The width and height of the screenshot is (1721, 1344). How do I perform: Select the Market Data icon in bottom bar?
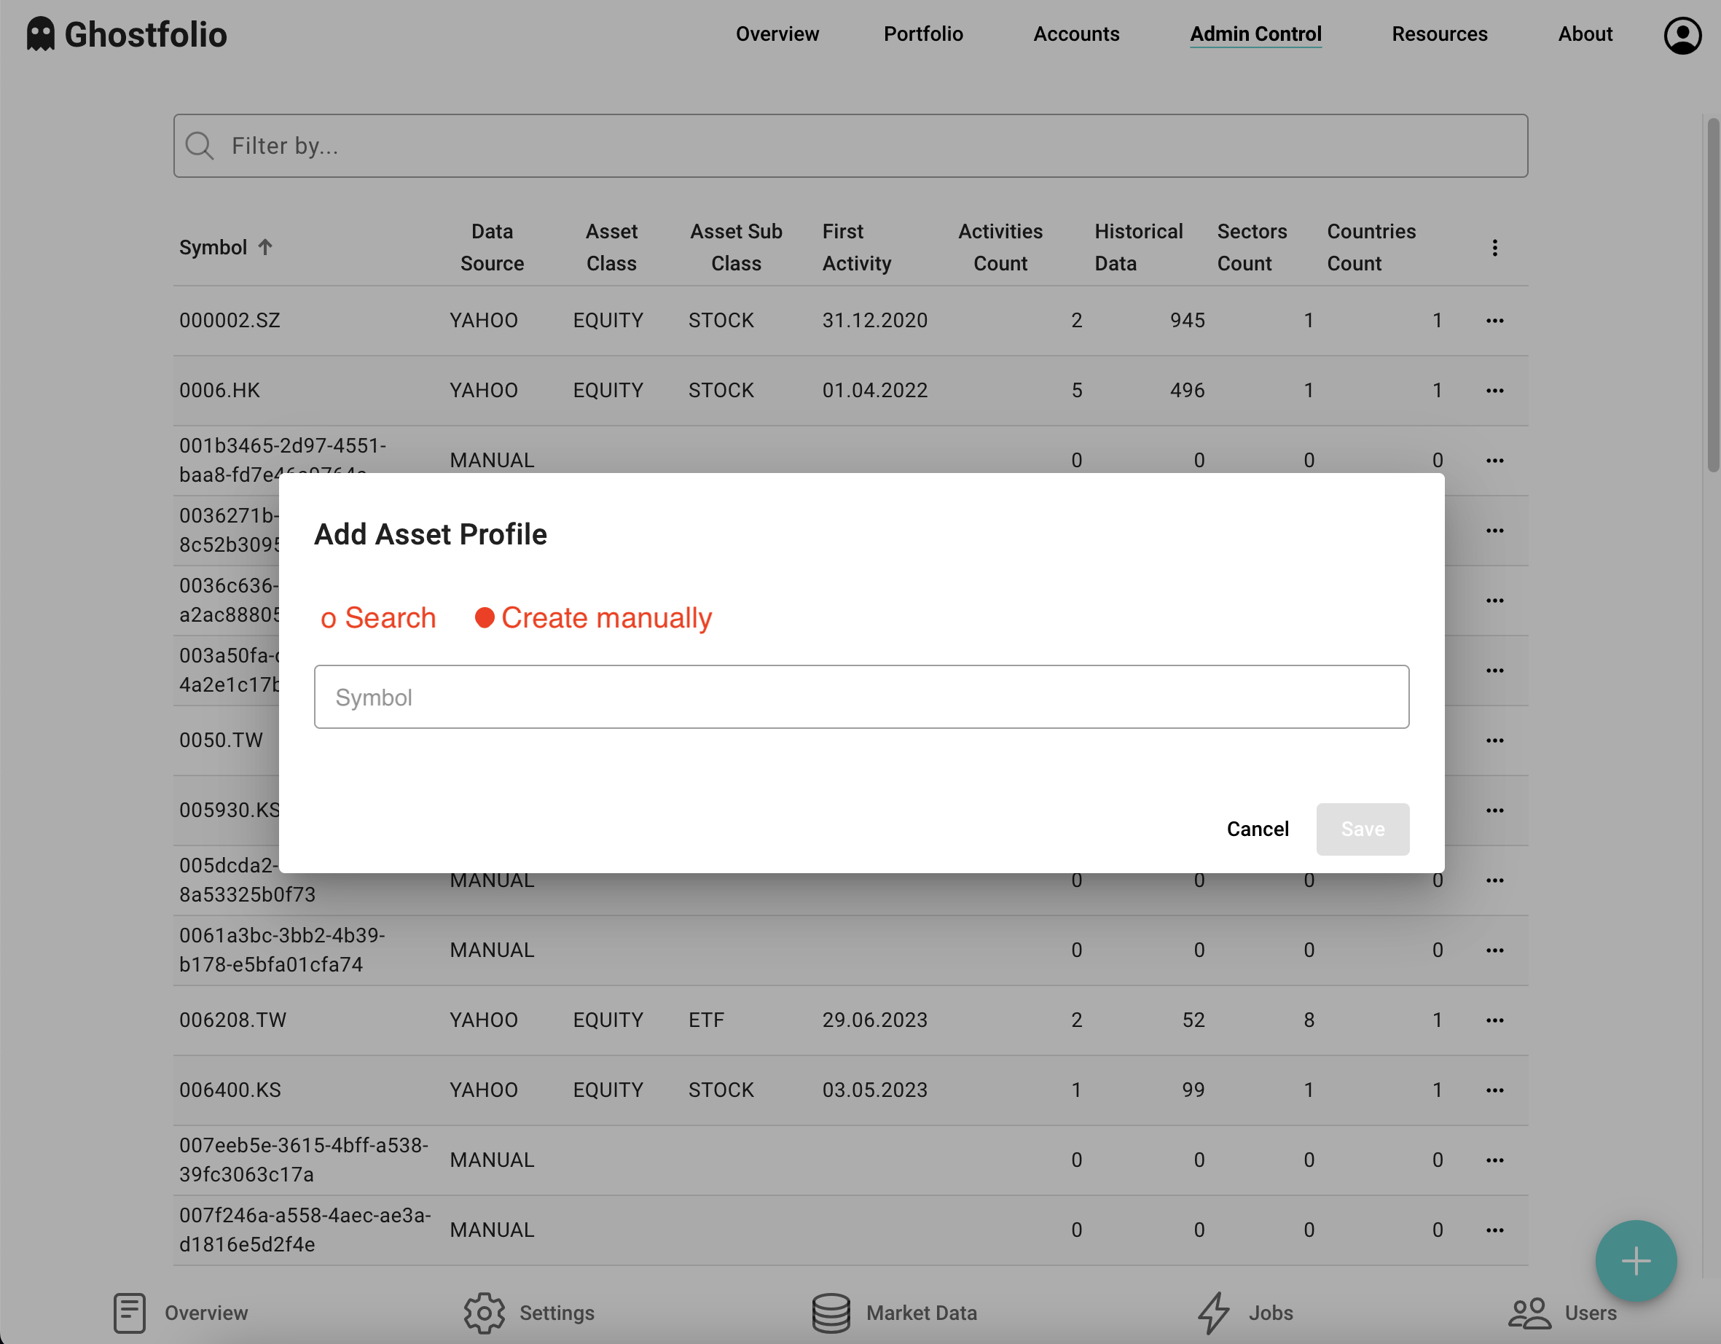click(831, 1312)
